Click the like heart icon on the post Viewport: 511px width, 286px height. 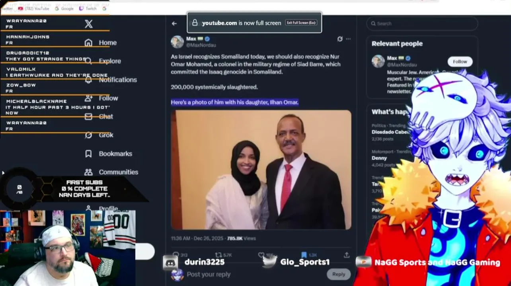click(x=261, y=255)
